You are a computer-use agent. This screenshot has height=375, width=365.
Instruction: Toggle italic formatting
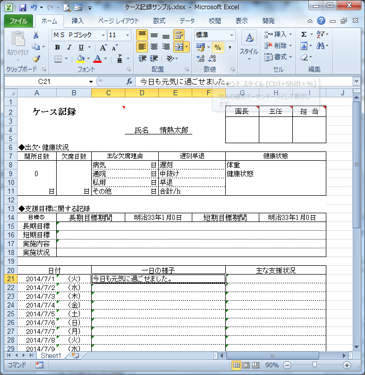coord(68,47)
